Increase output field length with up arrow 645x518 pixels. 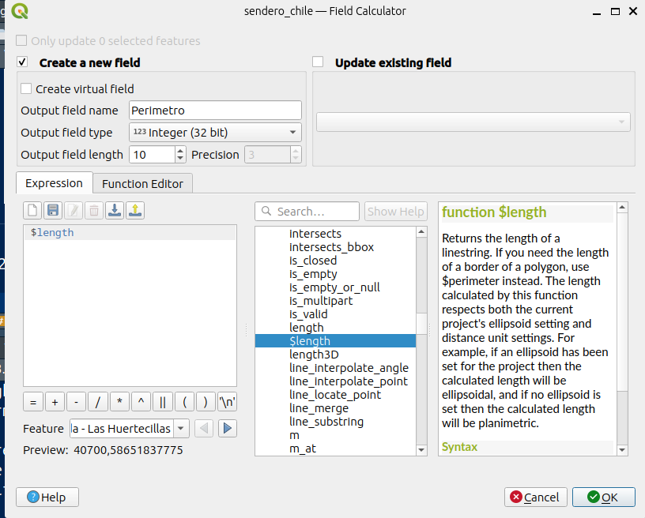[x=180, y=150]
